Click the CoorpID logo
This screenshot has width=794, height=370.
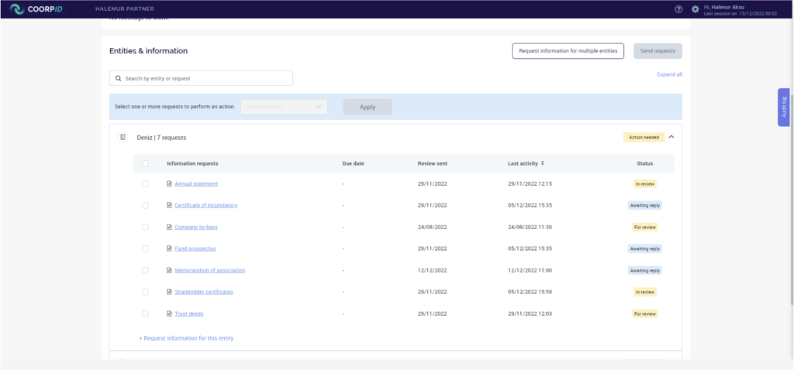tap(36, 9)
